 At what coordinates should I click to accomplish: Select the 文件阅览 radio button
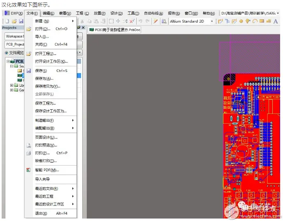tap(7, 53)
